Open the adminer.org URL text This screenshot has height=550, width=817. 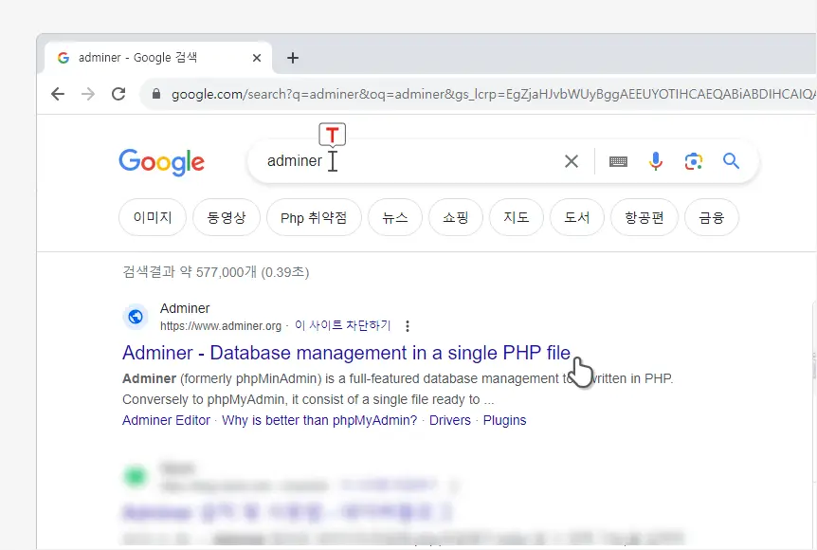coord(221,326)
